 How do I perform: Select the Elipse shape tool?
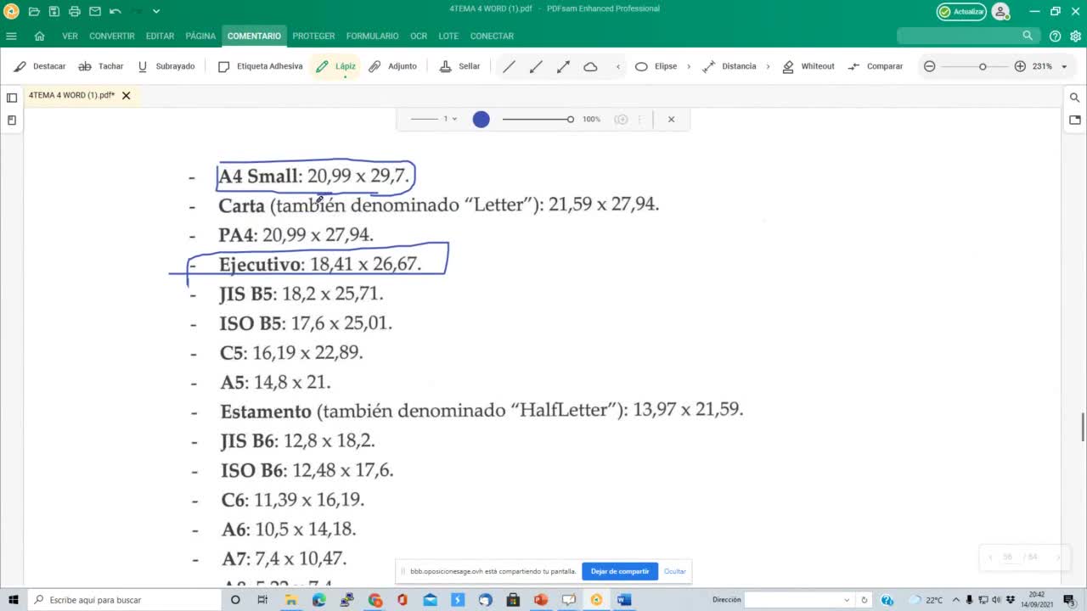pos(656,66)
